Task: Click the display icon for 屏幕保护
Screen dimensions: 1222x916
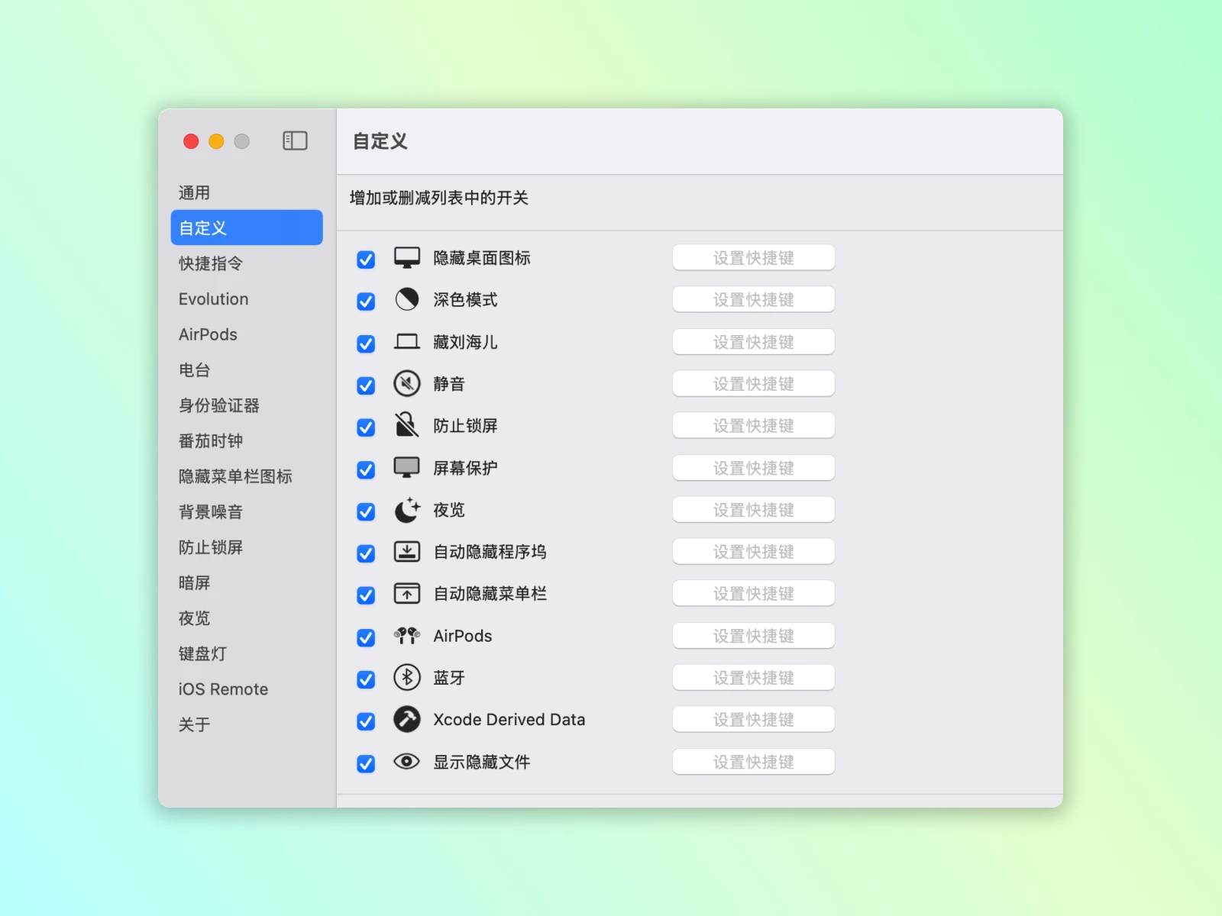Action: pos(407,467)
